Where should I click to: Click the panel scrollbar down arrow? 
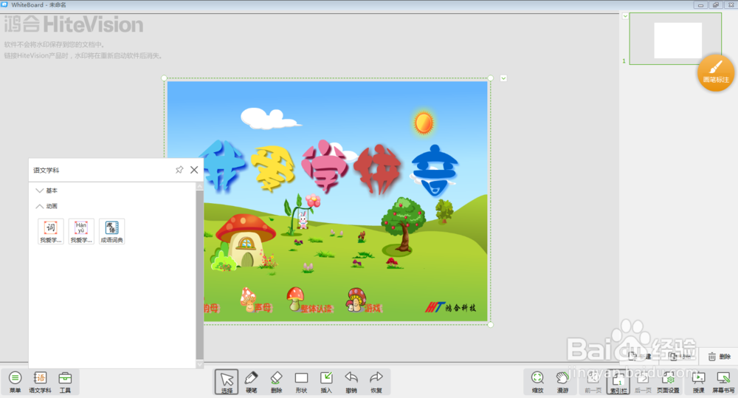(199, 364)
